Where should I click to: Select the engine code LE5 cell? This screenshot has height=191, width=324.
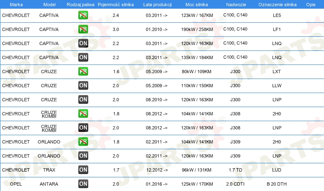[277, 15]
